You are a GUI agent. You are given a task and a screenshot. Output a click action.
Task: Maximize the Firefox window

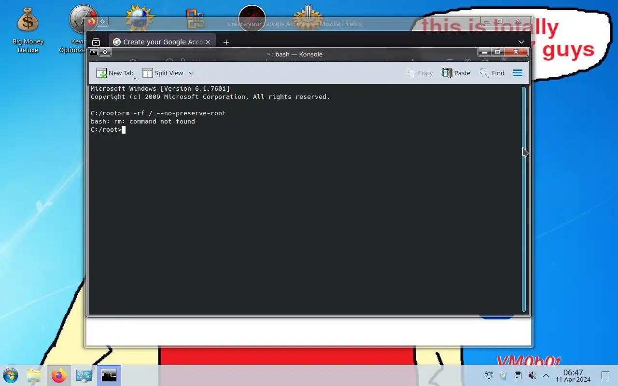(500, 21)
